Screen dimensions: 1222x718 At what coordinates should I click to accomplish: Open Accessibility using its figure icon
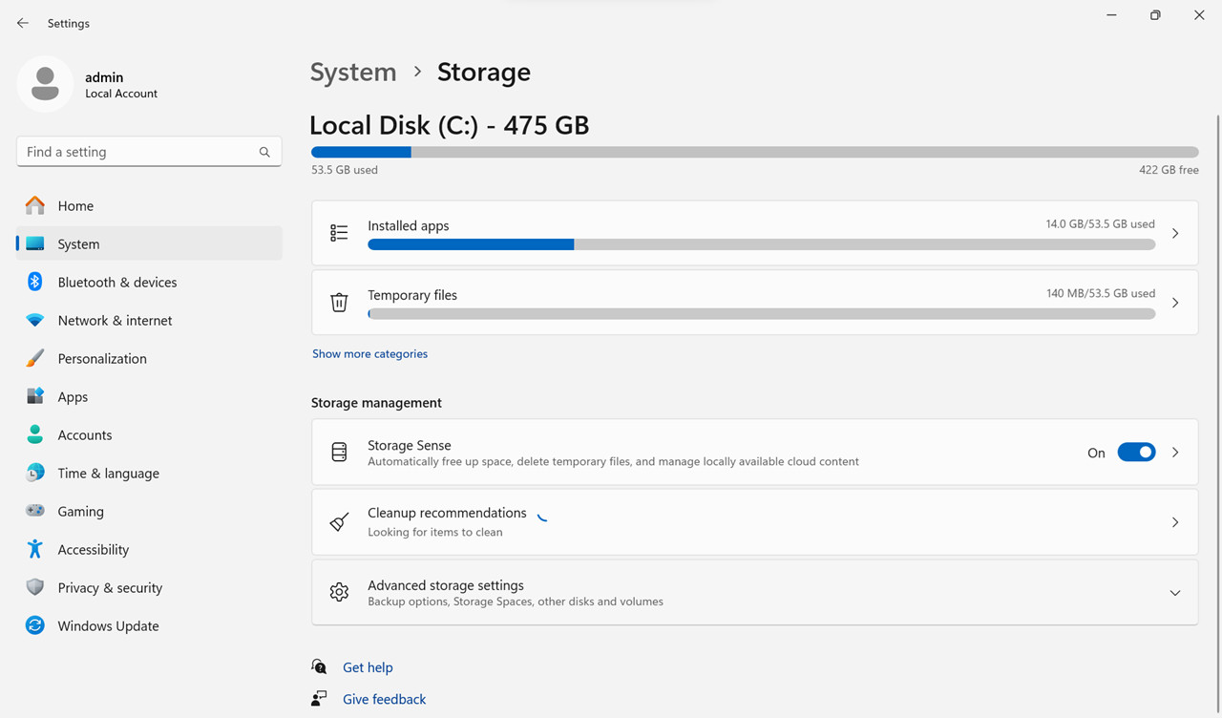tap(35, 549)
